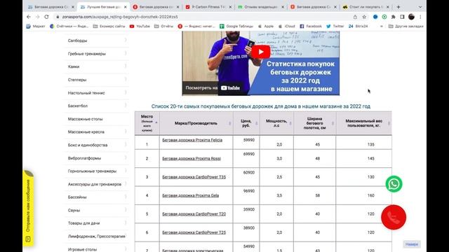Open the Беговая дорожка Proxima Felicia link
Image resolution: width=449 pixels, height=252 pixels.
(x=192, y=140)
